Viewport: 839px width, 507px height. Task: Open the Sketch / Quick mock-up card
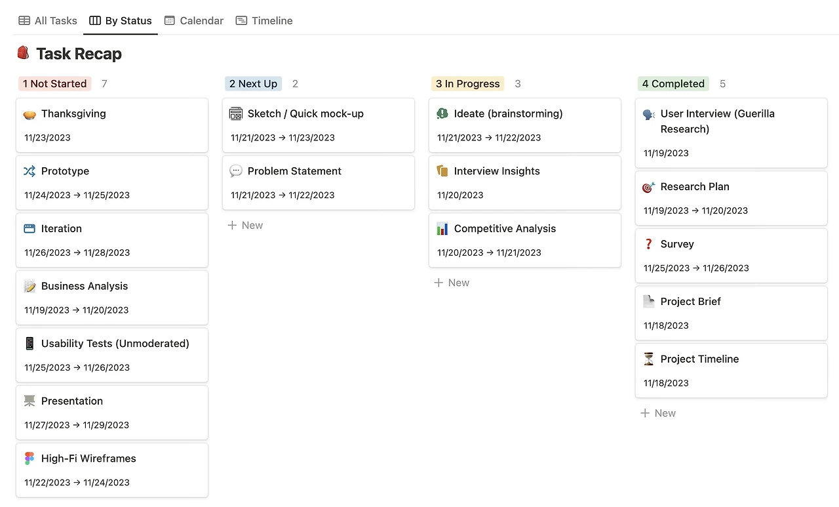pos(318,125)
